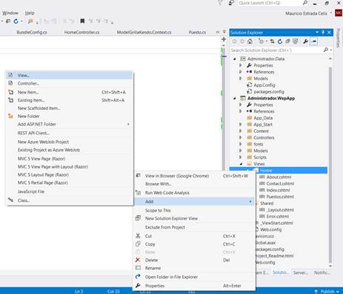The width and height of the screenshot is (343, 294).
Task: Click the Search Solution Explorer input field
Action: click(276, 50)
